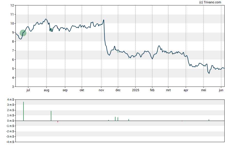Click the '3 m.$' volume axis label
The height and width of the screenshot is (146, 229).
tap(11, 105)
